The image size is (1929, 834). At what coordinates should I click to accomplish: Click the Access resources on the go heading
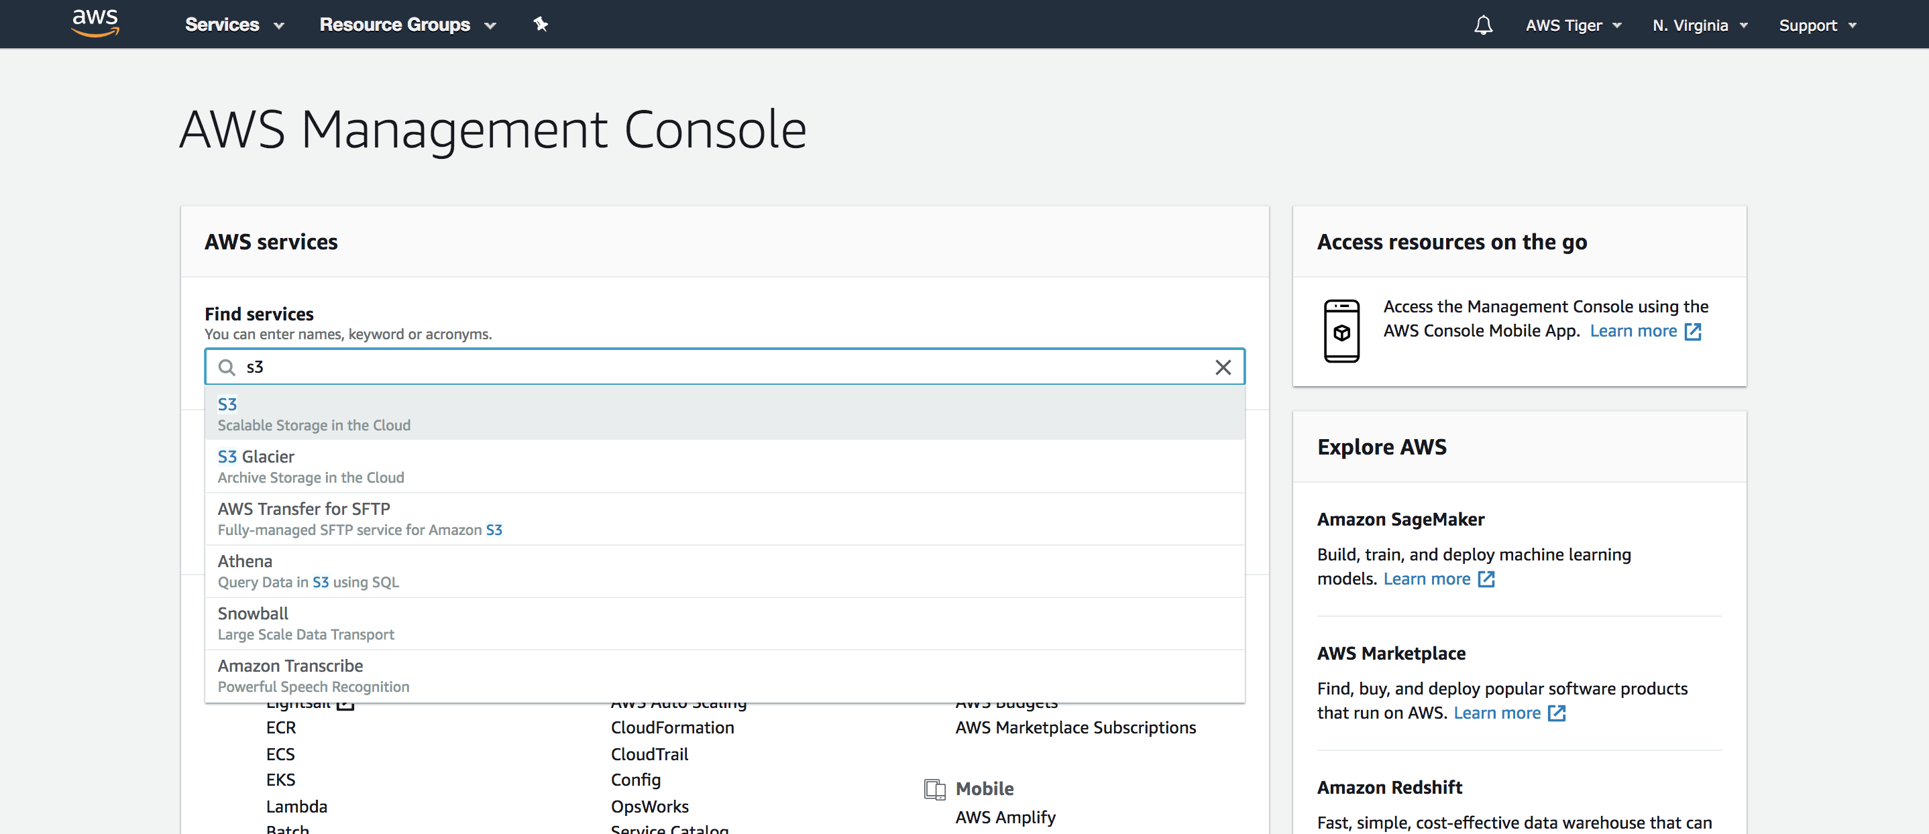(x=1452, y=243)
